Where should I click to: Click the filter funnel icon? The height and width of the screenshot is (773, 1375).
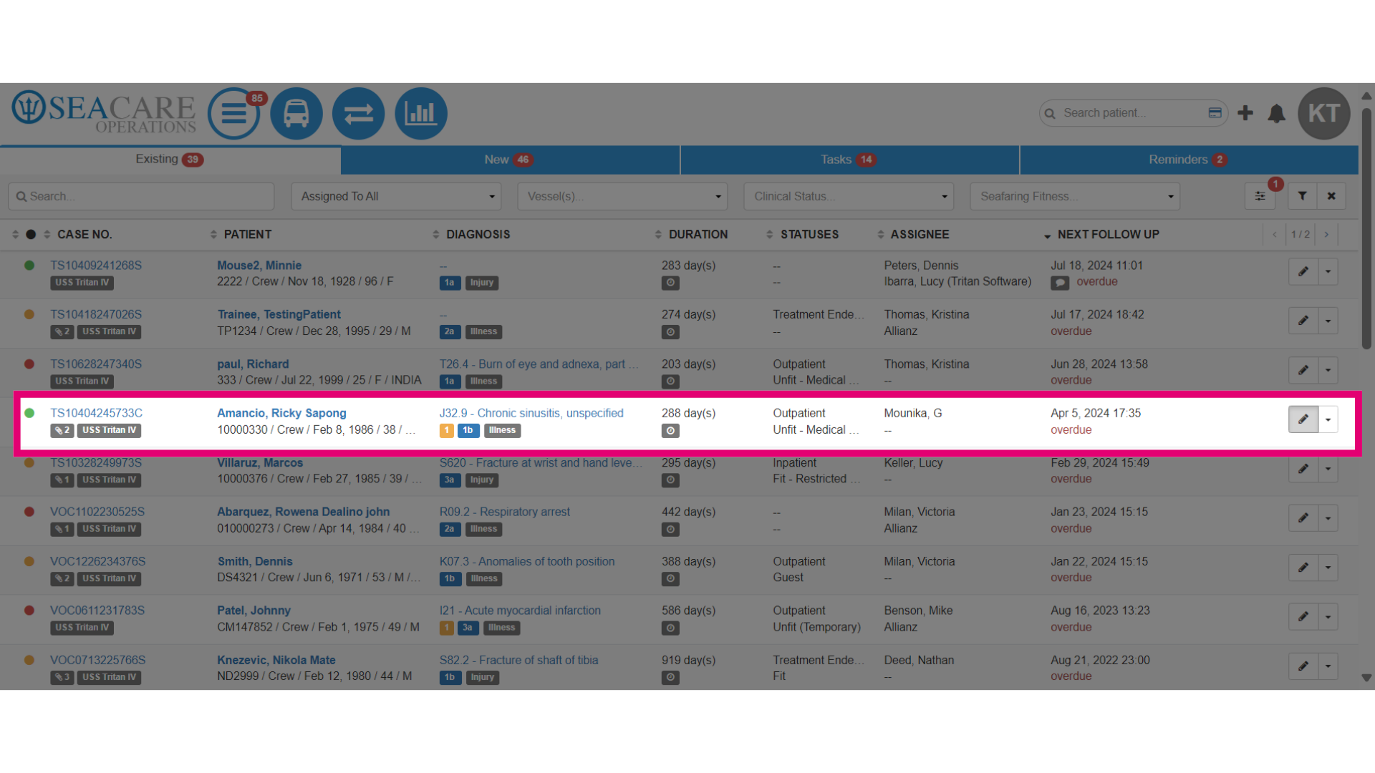[1303, 196]
